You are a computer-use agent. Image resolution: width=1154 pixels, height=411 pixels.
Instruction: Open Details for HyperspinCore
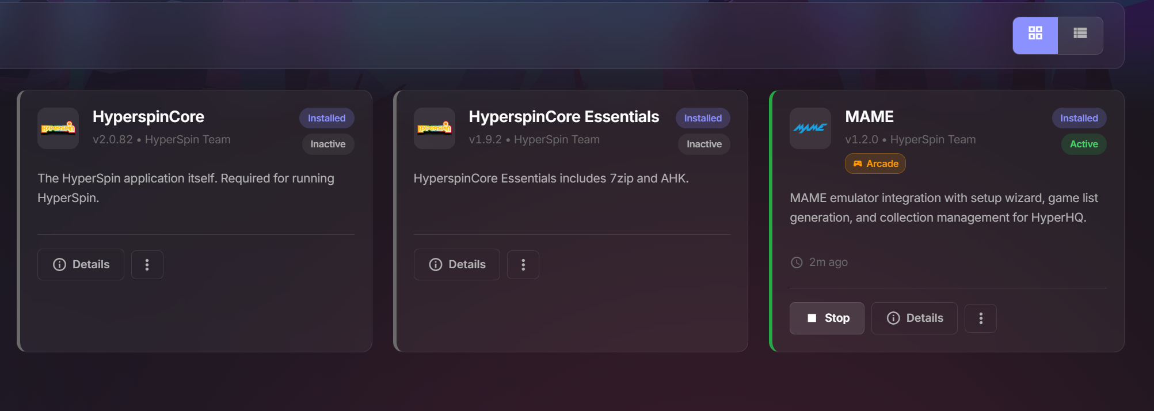pos(81,264)
